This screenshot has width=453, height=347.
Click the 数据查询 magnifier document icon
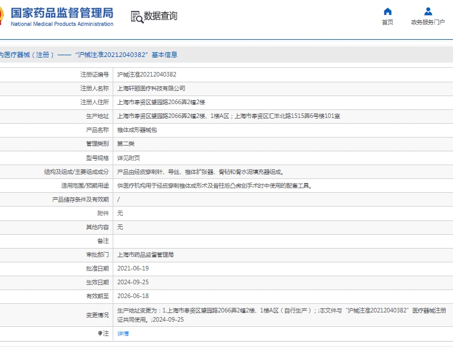click(137, 17)
